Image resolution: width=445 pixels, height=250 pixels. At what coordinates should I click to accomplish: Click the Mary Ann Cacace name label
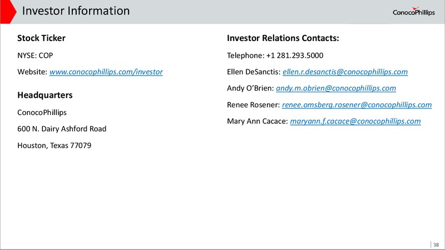pos(258,121)
